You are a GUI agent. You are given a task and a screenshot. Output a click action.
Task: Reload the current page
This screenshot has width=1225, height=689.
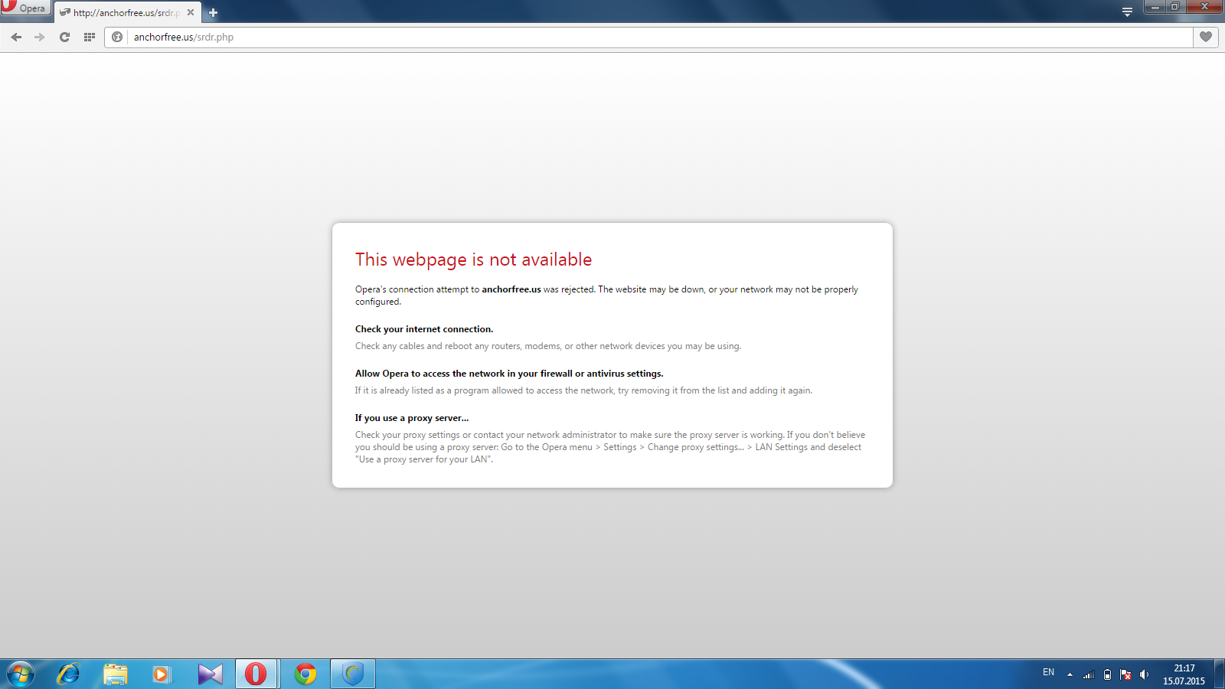point(65,37)
